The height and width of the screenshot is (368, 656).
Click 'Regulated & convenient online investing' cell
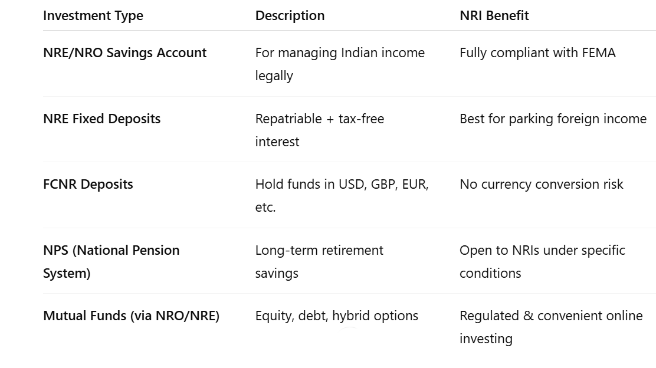(551, 327)
